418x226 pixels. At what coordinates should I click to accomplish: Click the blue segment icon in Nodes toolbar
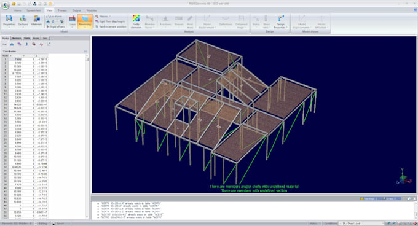[x=26, y=44]
